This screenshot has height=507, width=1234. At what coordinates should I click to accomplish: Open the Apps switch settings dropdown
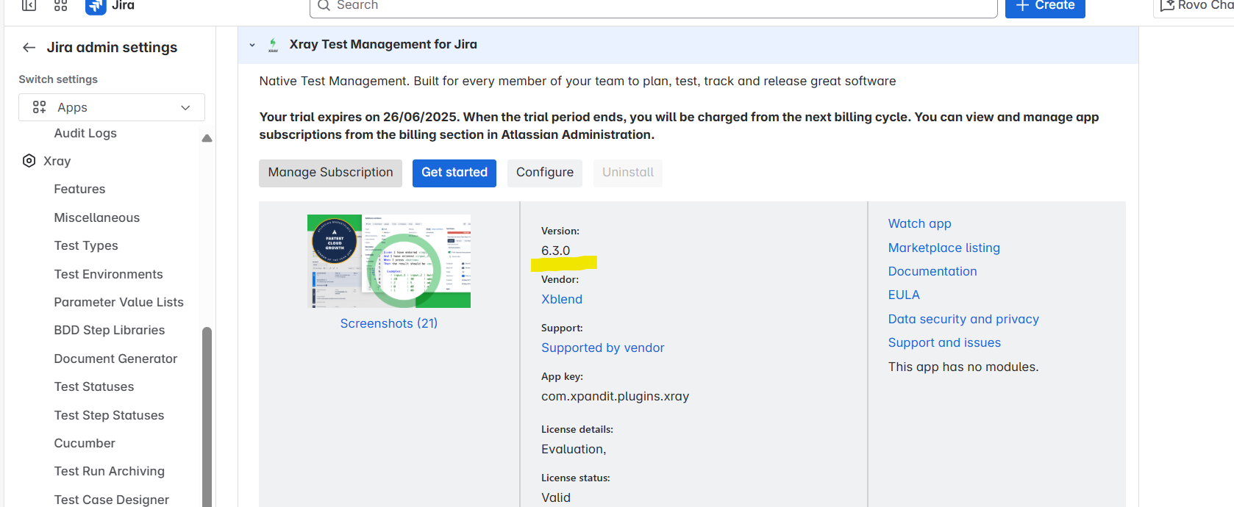pos(112,107)
